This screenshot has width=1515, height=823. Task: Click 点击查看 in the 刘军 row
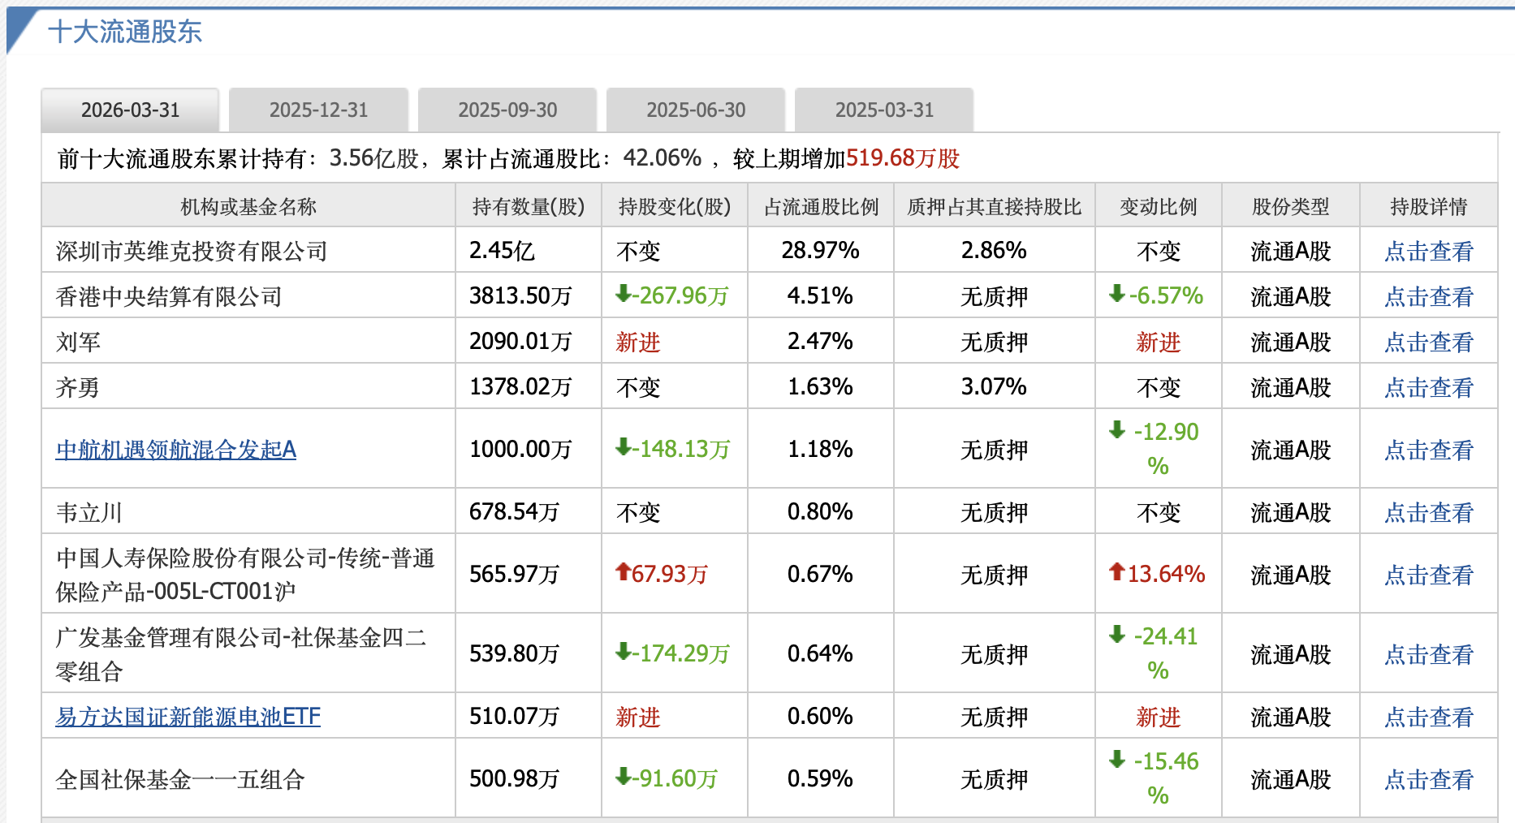coord(1428,343)
